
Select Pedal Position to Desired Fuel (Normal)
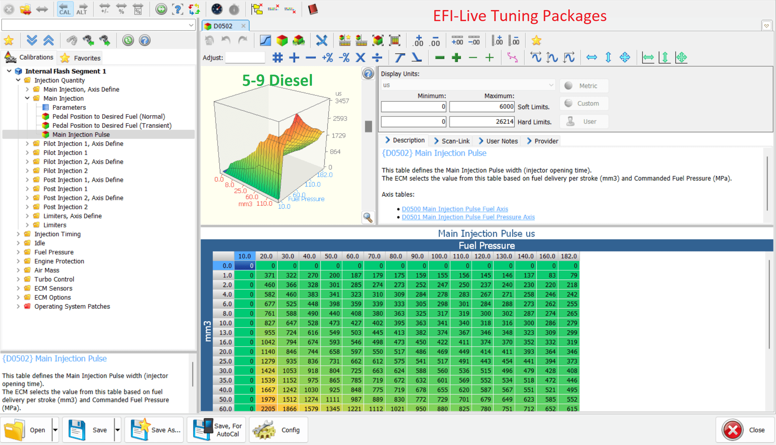tap(108, 116)
